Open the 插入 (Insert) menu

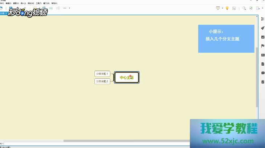[x=23, y=3]
